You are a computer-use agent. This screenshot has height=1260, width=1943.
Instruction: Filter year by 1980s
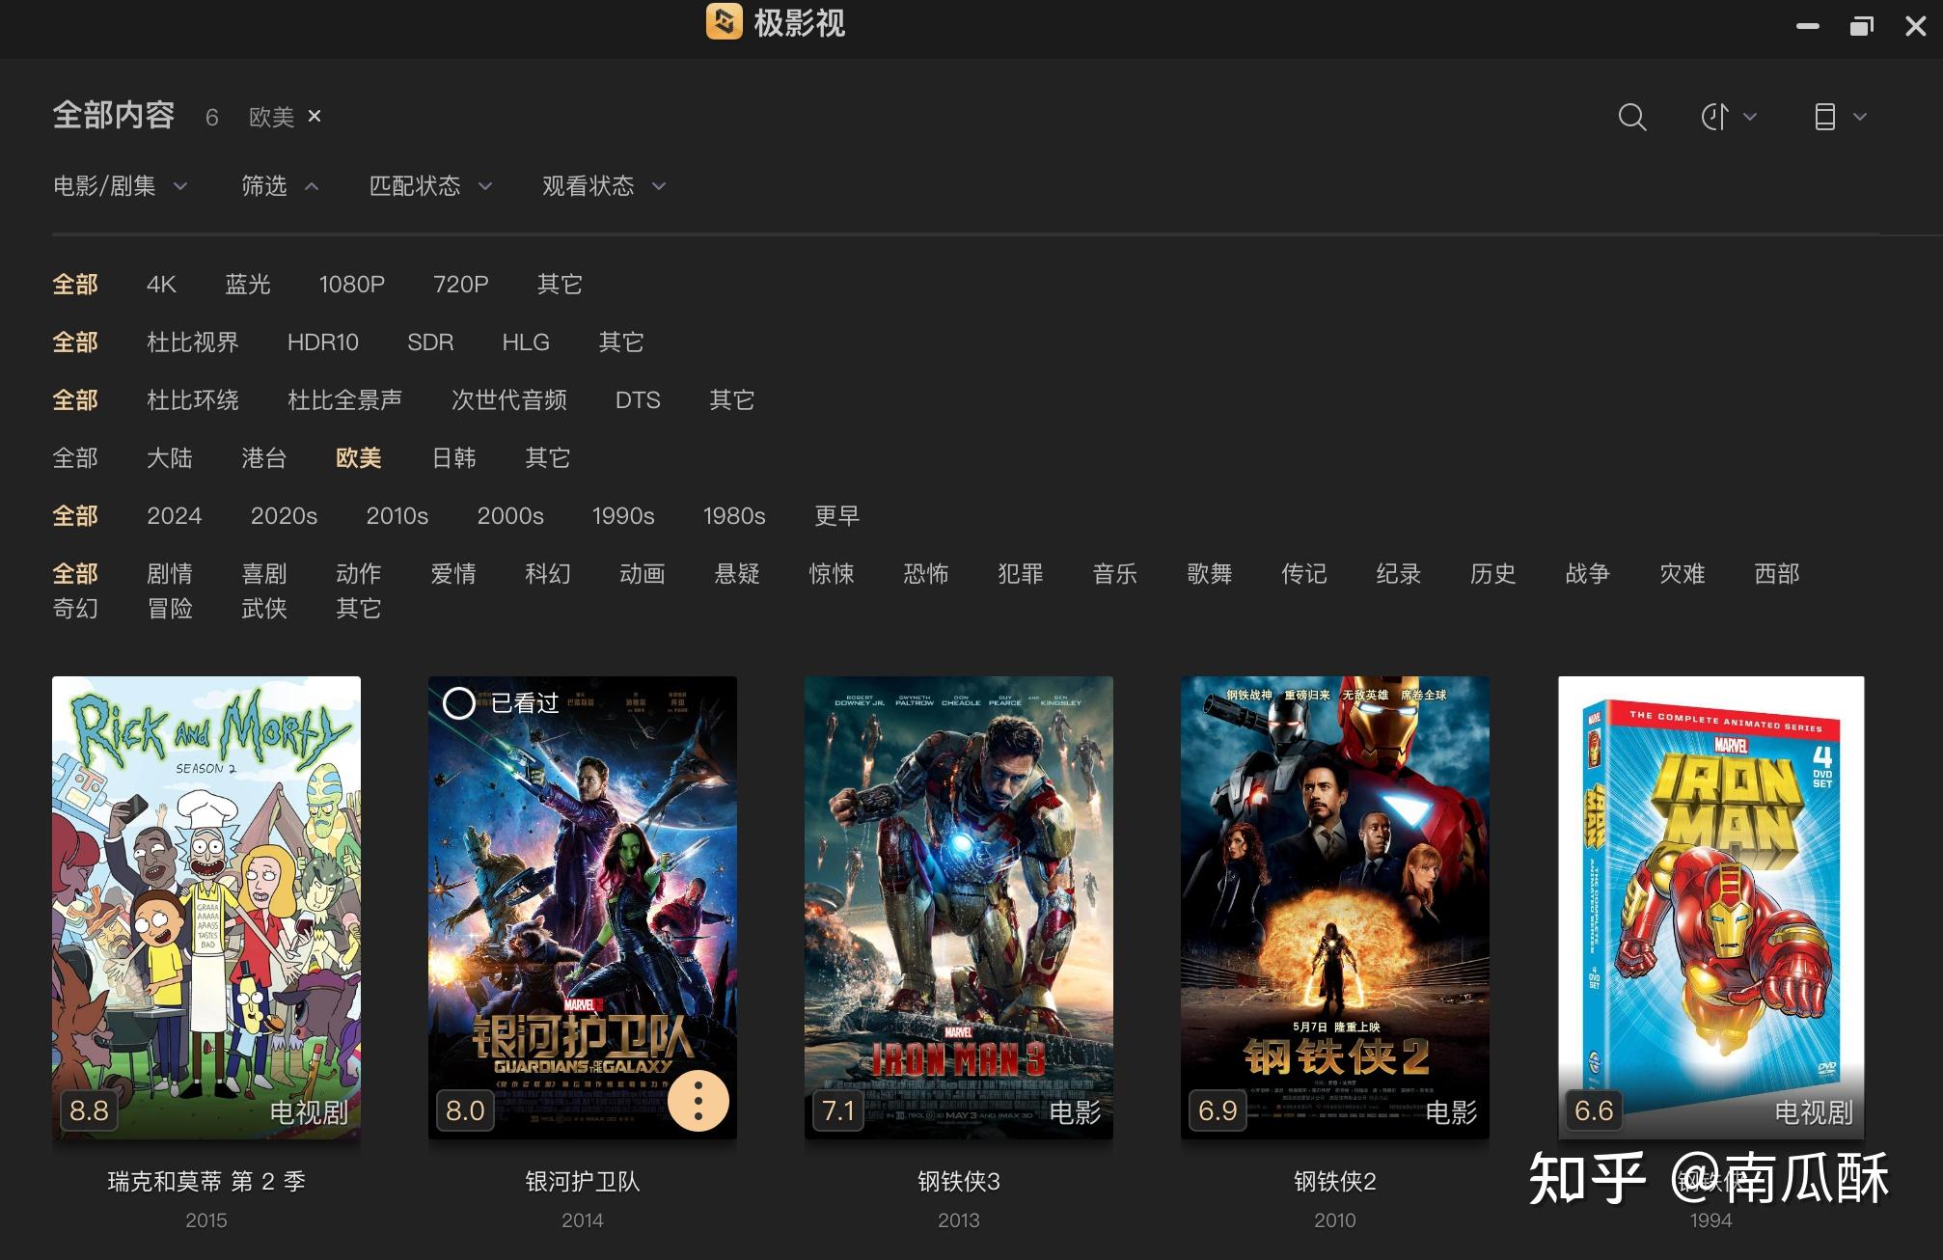[x=734, y=515]
